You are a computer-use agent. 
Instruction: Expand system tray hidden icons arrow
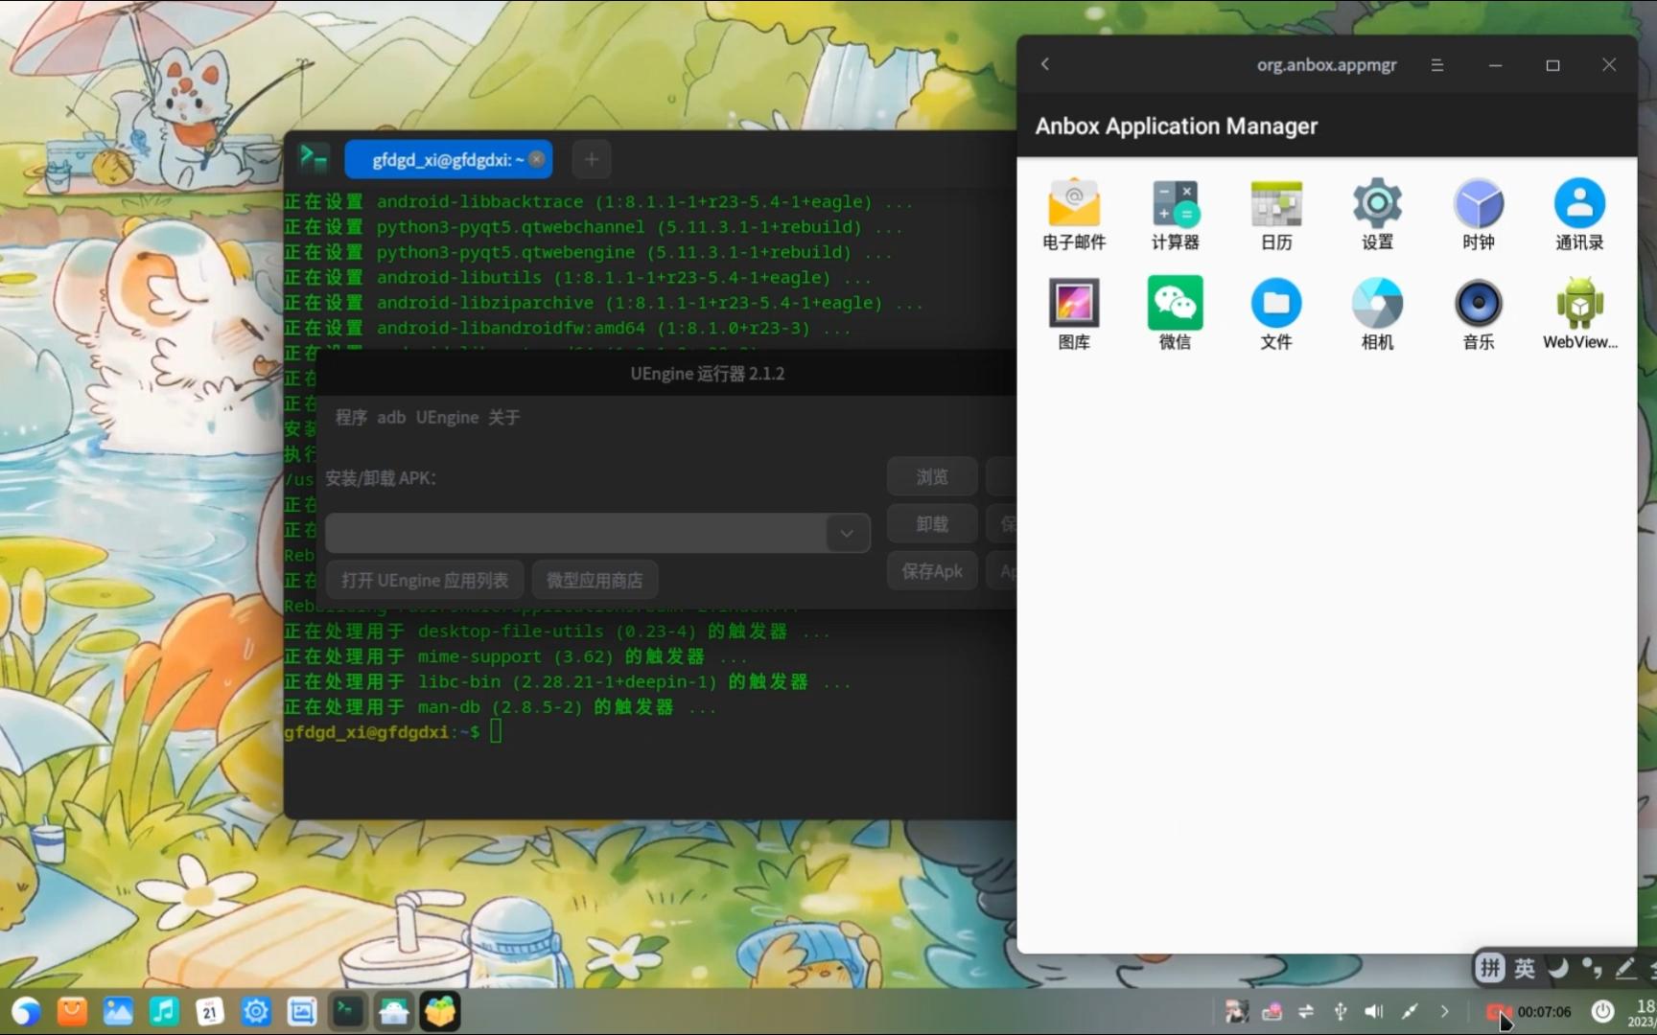tap(1444, 1011)
